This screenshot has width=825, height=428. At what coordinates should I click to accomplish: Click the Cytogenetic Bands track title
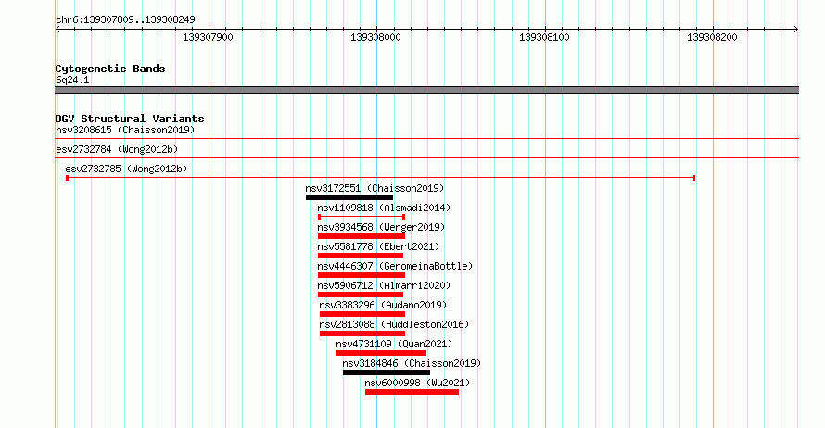pos(110,69)
